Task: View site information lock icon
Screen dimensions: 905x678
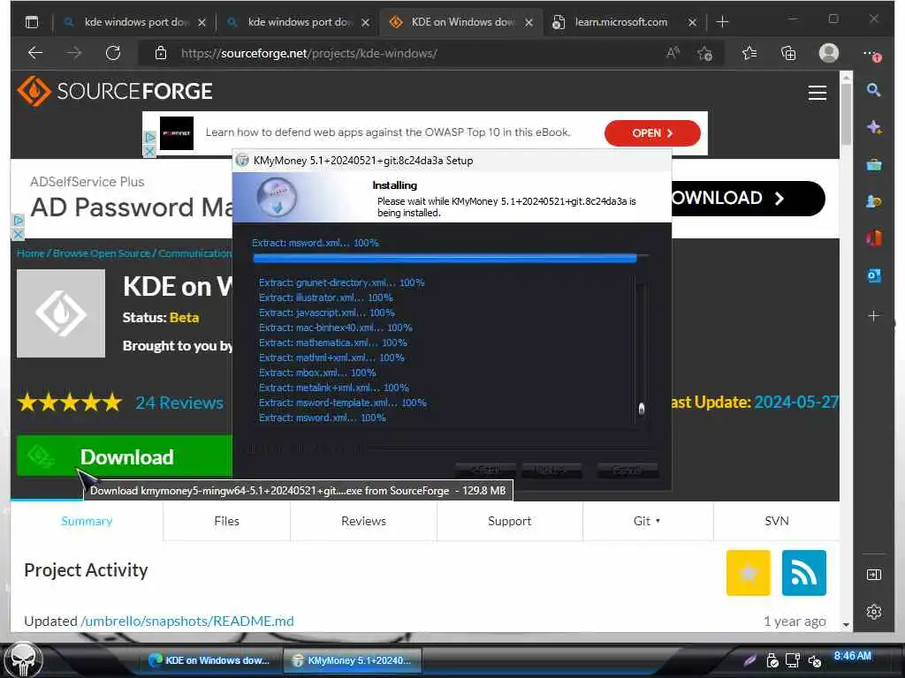Action: 161,53
